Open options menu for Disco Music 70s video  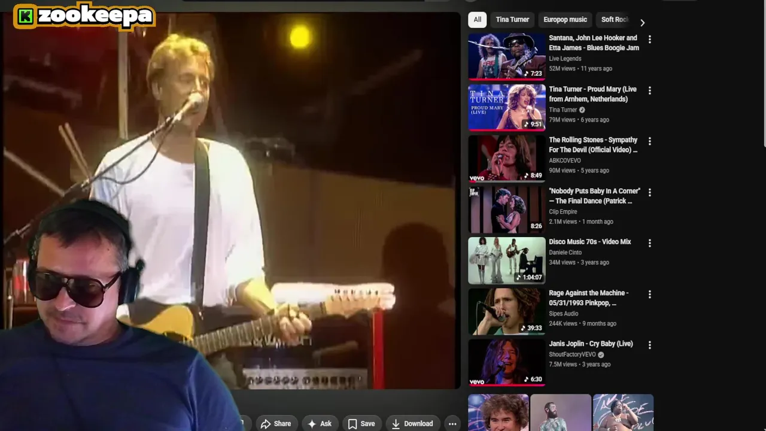click(x=649, y=243)
